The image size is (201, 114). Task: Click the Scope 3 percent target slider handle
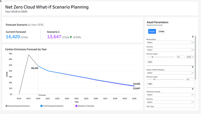coord(154,79)
